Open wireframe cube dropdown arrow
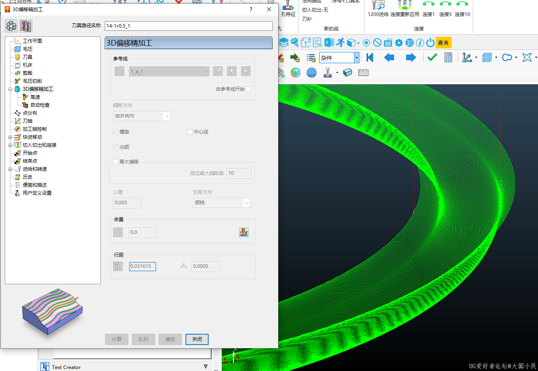The height and width of the screenshot is (371, 538). pos(496,58)
